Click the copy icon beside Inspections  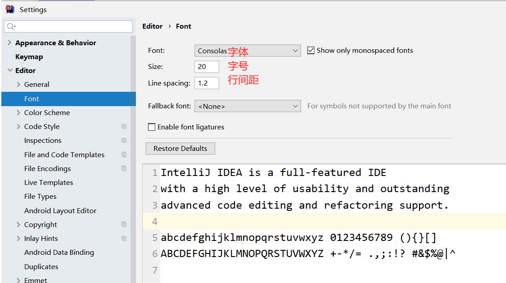(124, 140)
